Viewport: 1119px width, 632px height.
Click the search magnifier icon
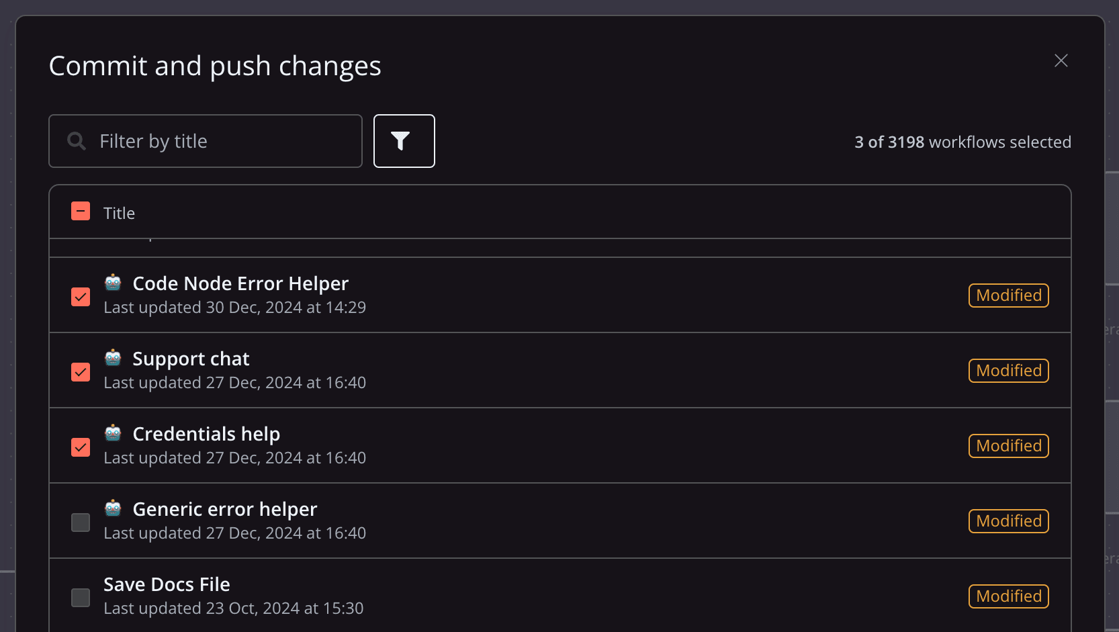click(75, 141)
